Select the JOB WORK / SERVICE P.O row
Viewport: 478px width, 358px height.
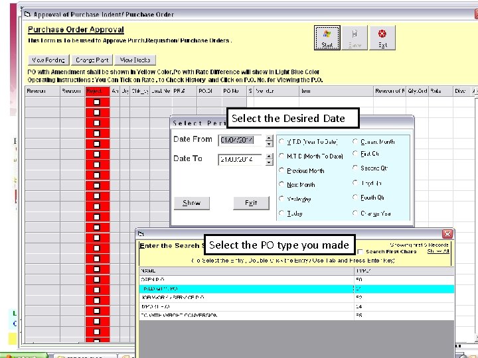point(296,298)
